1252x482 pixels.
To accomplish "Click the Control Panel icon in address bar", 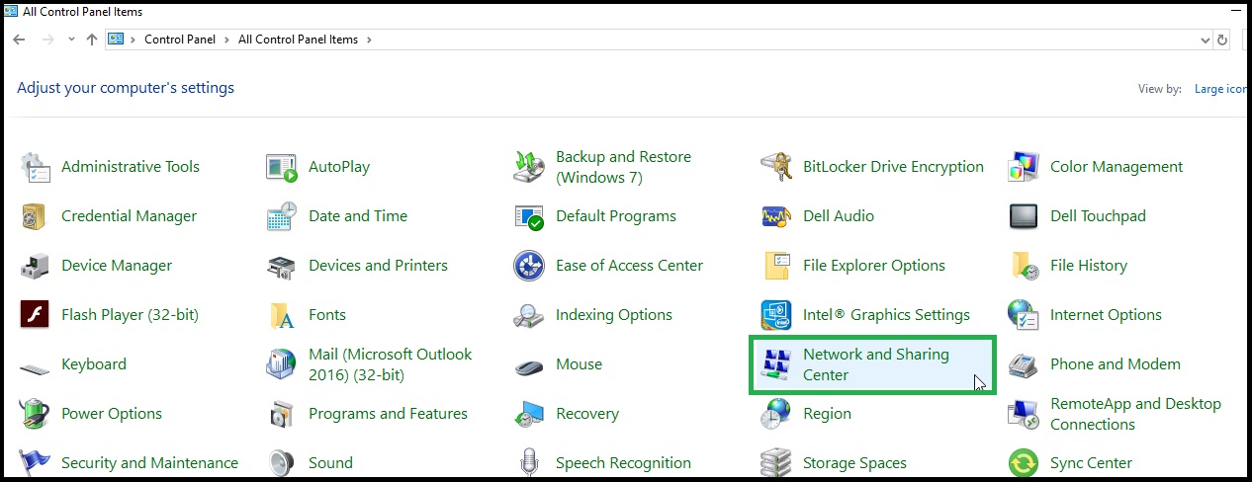I will coord(116,40).
